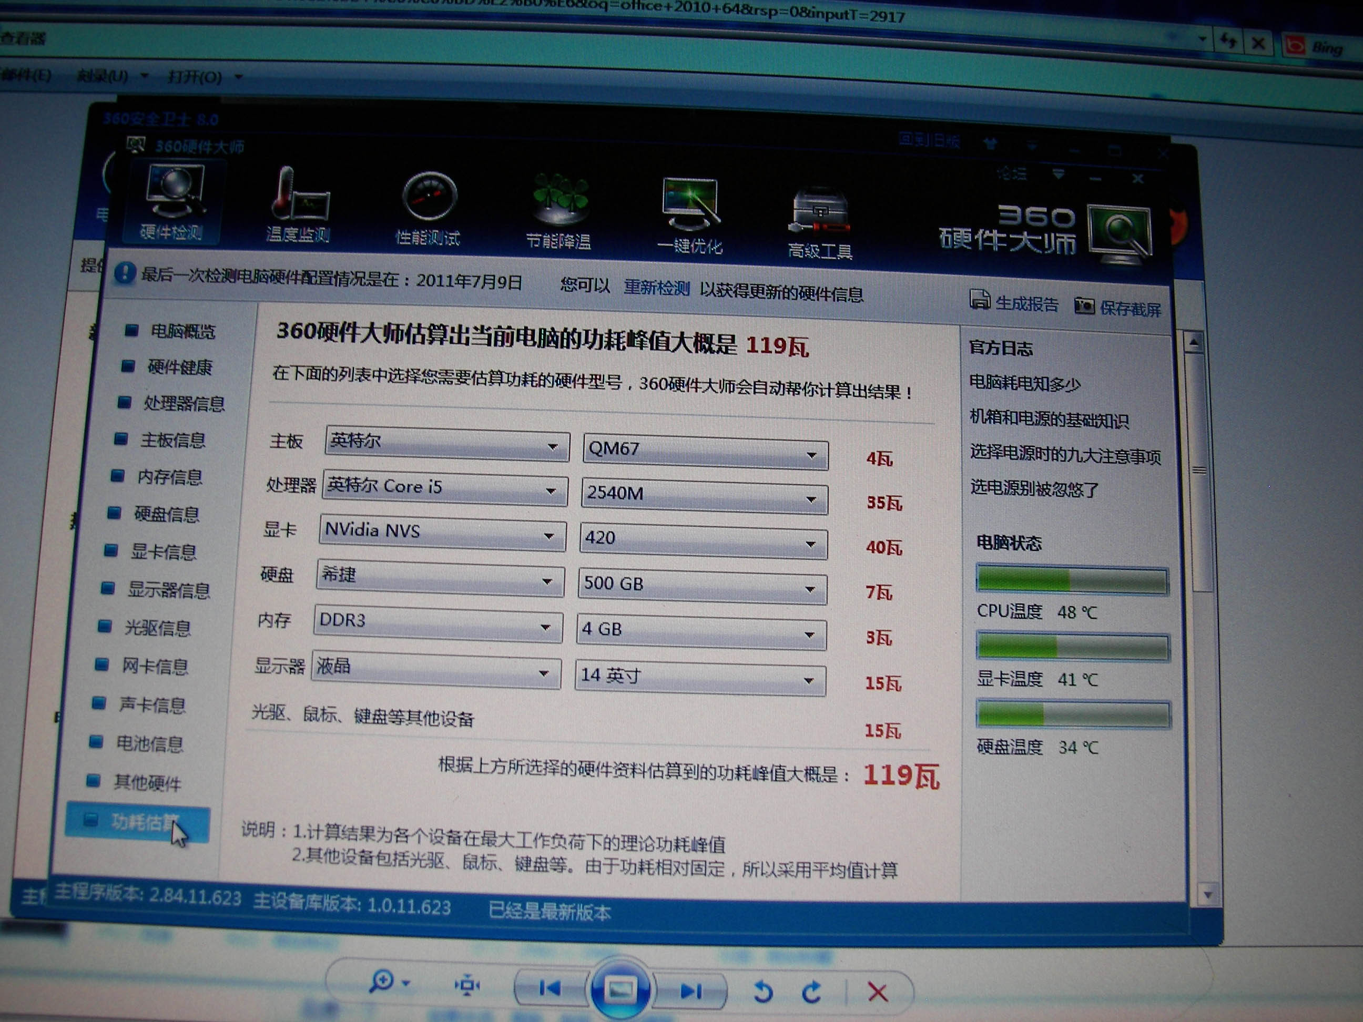Expand the 主板 model dropdown QM67
This screenshot has width=1363, height=1022.
tap(706, 452)
